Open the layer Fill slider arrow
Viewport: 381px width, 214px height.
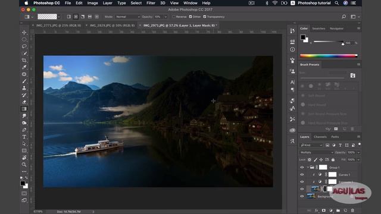(358, 160)
